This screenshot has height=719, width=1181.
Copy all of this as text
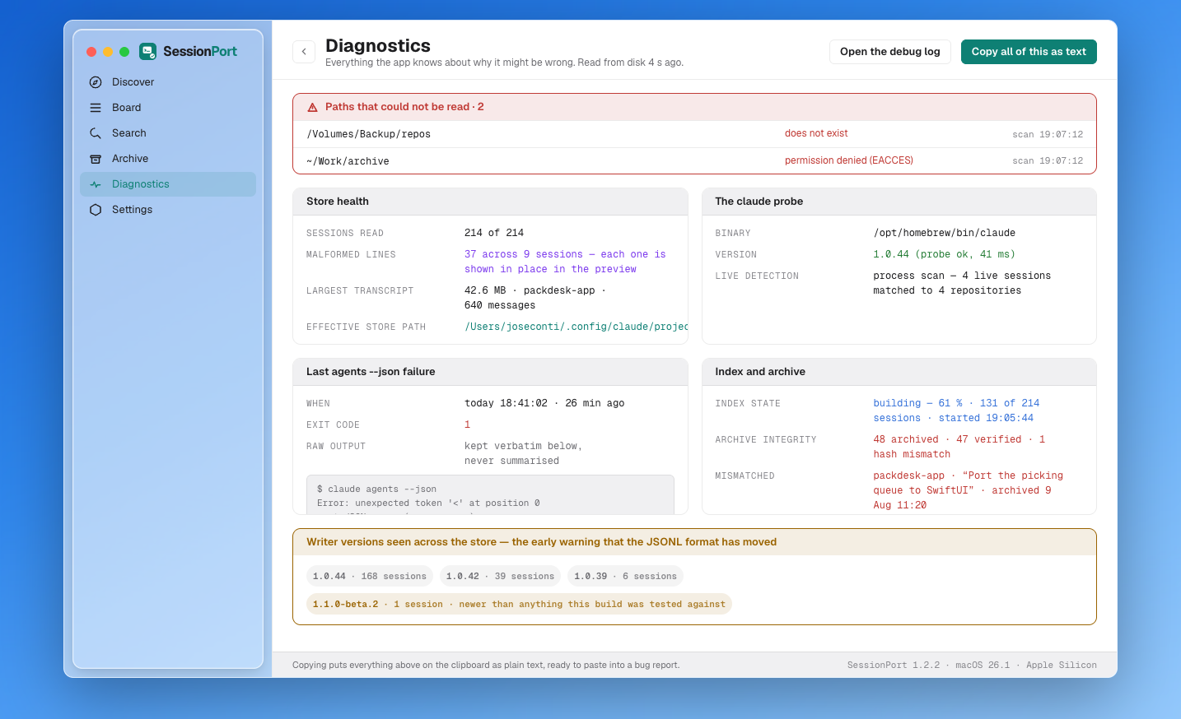(1029, 52)
